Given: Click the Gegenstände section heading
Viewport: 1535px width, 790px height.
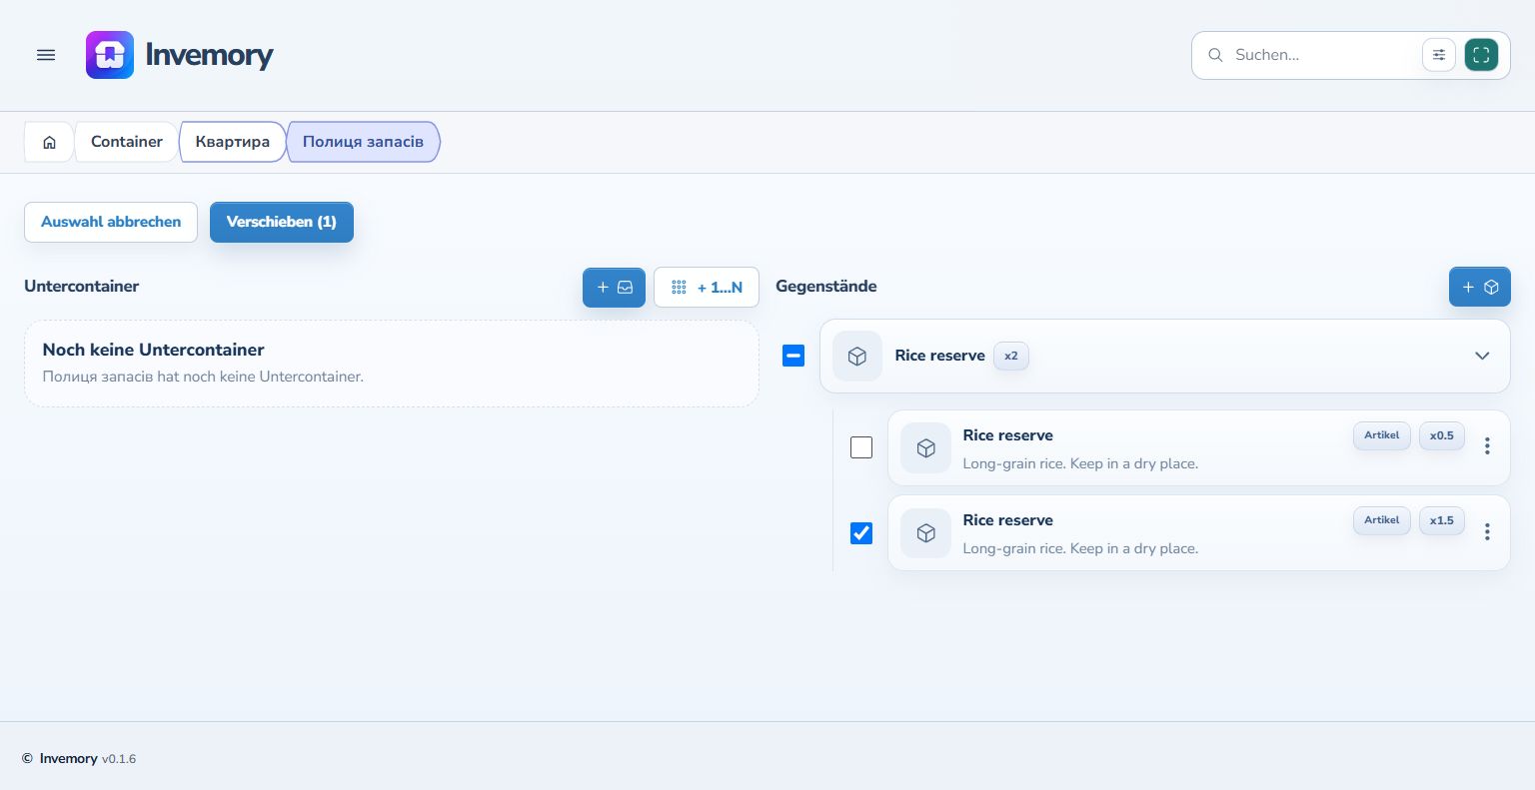Looking at the screenshot, I should [826, 287].
